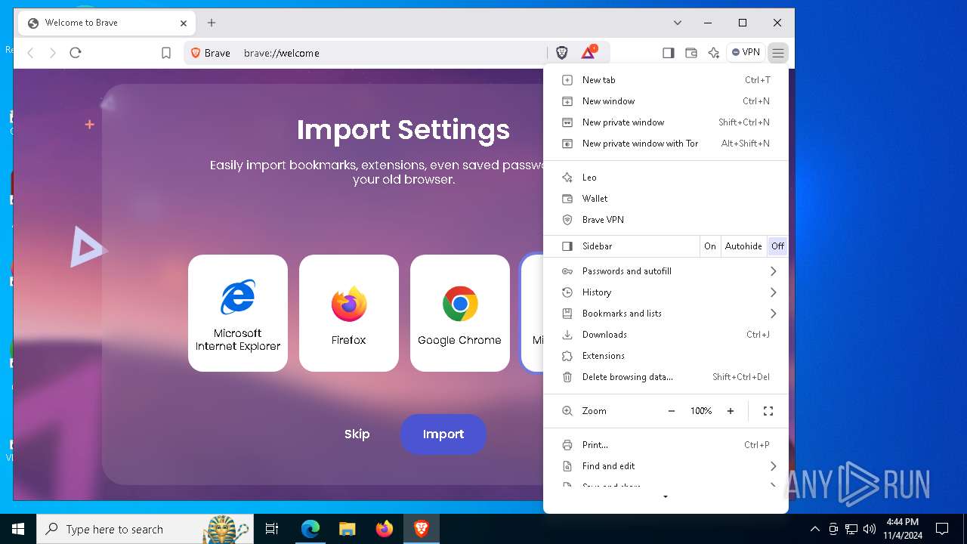Set Sidebar to Off
This screenshot has height=544, width=967.
(x=777, y=246)
